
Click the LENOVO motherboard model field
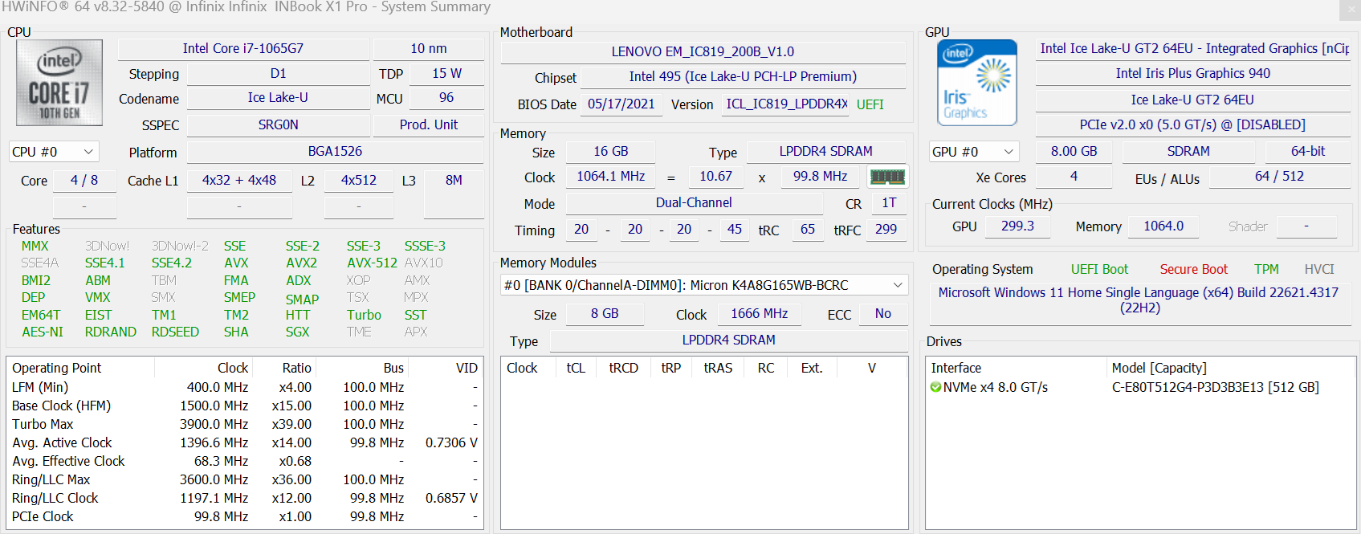coord(703,52)
